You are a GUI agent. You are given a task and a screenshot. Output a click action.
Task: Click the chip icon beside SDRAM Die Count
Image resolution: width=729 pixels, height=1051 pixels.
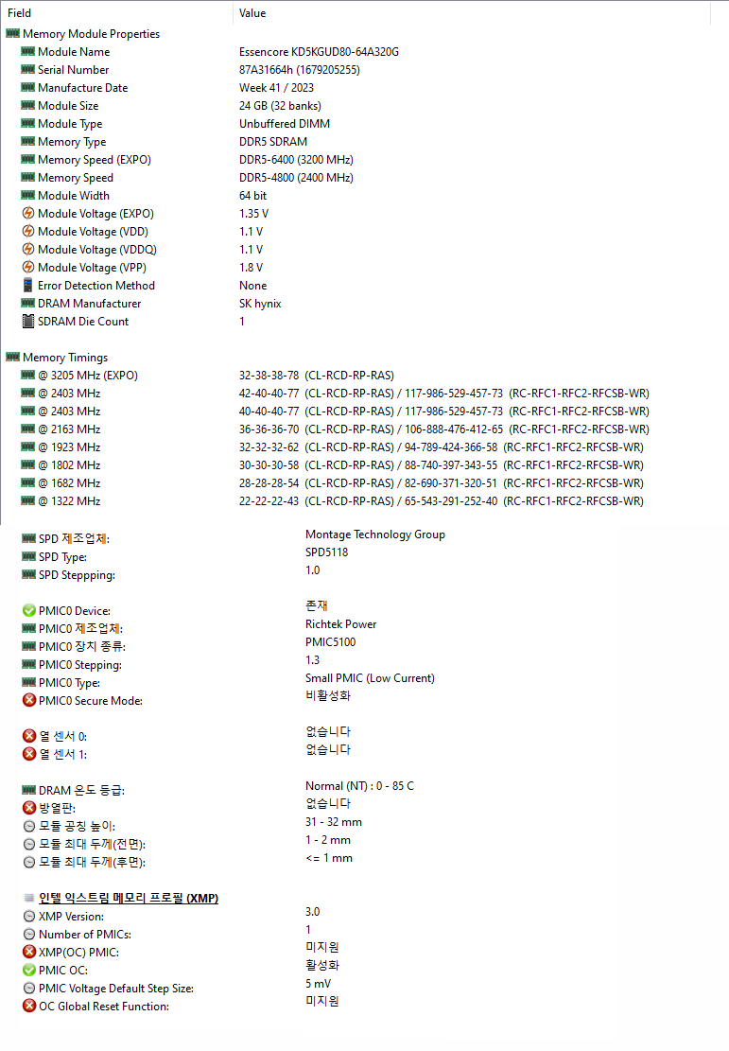pyautogui.click(x=28, y=321)
